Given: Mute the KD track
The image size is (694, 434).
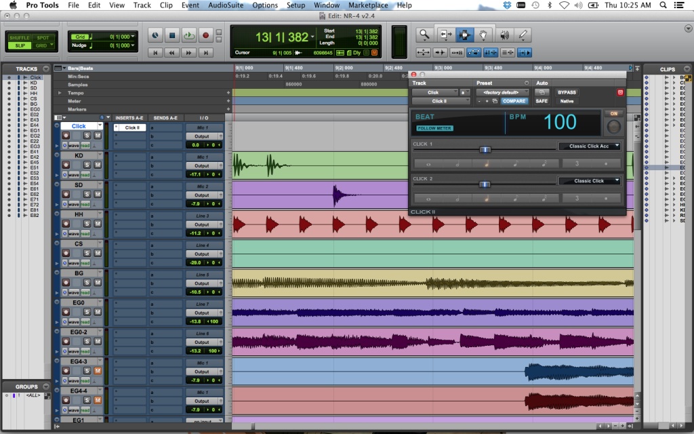Looking at the screenshot, I should [98, 165].
